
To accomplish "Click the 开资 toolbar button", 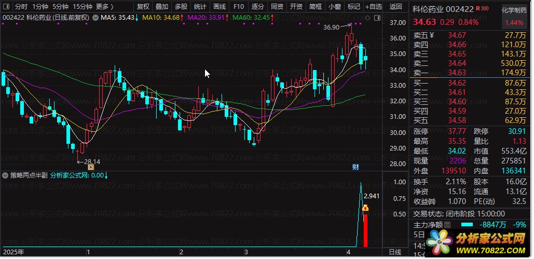I will [296, 6].
